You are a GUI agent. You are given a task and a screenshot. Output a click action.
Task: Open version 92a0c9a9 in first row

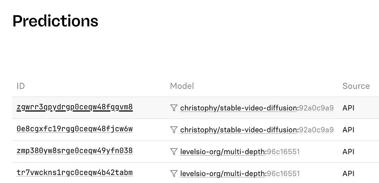316,108
